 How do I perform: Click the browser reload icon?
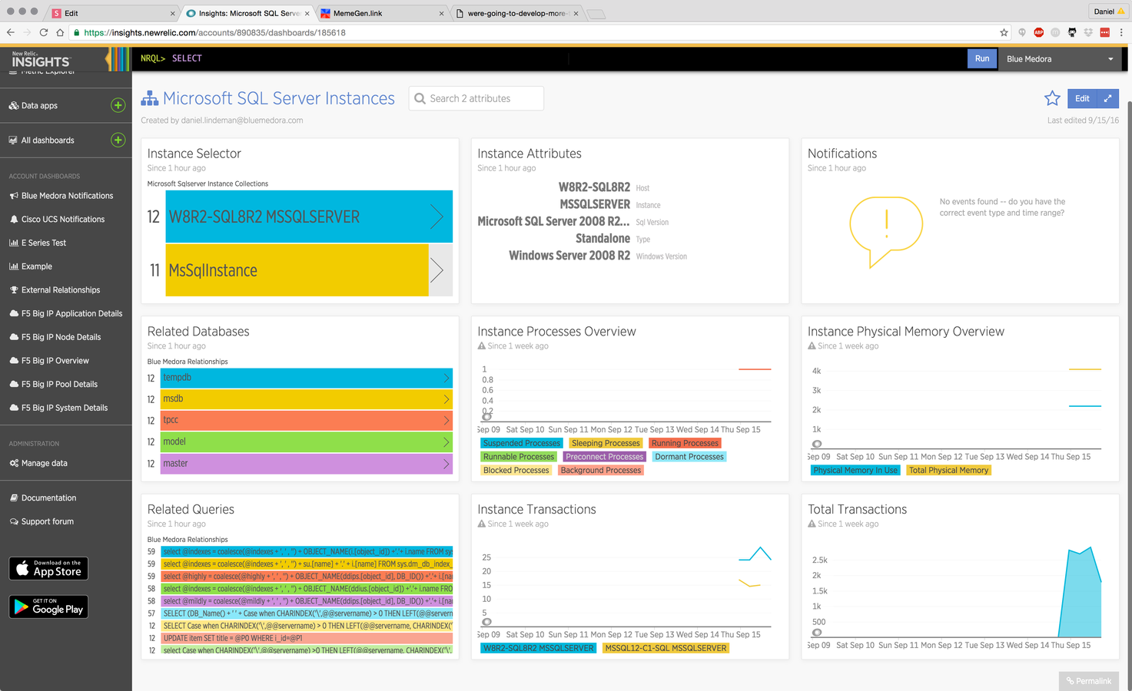point(43,32)
